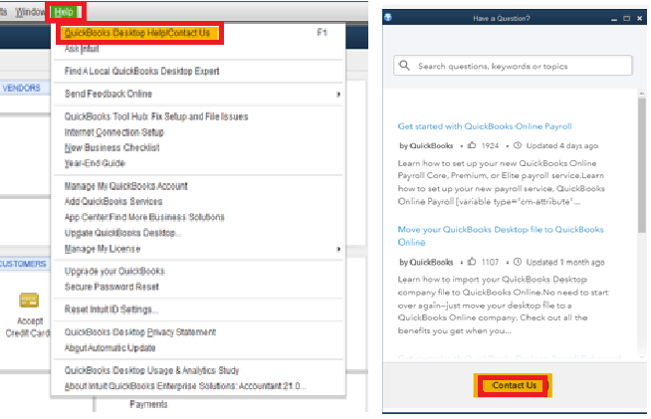Screen dimensions: 651x419
Task: Open Move your QuickBooks Desktop file article
Action: click(501, 236)
